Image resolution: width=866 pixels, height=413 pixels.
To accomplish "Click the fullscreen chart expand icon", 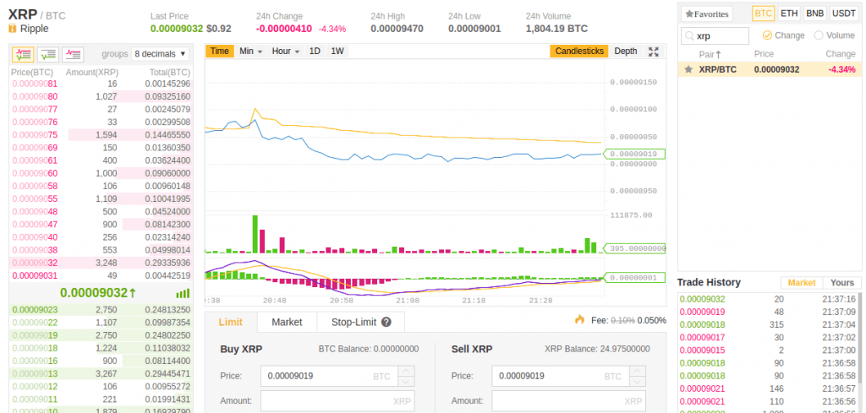I will [654, 52].
